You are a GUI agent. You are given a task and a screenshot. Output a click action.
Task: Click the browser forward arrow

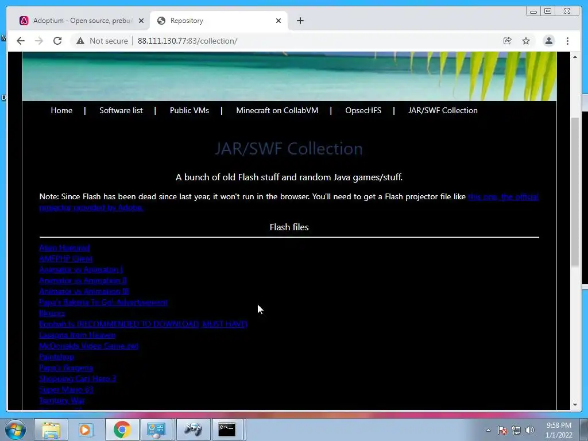39,41
